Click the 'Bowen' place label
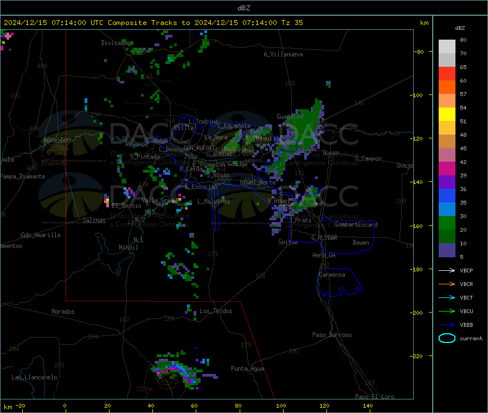 361,243
